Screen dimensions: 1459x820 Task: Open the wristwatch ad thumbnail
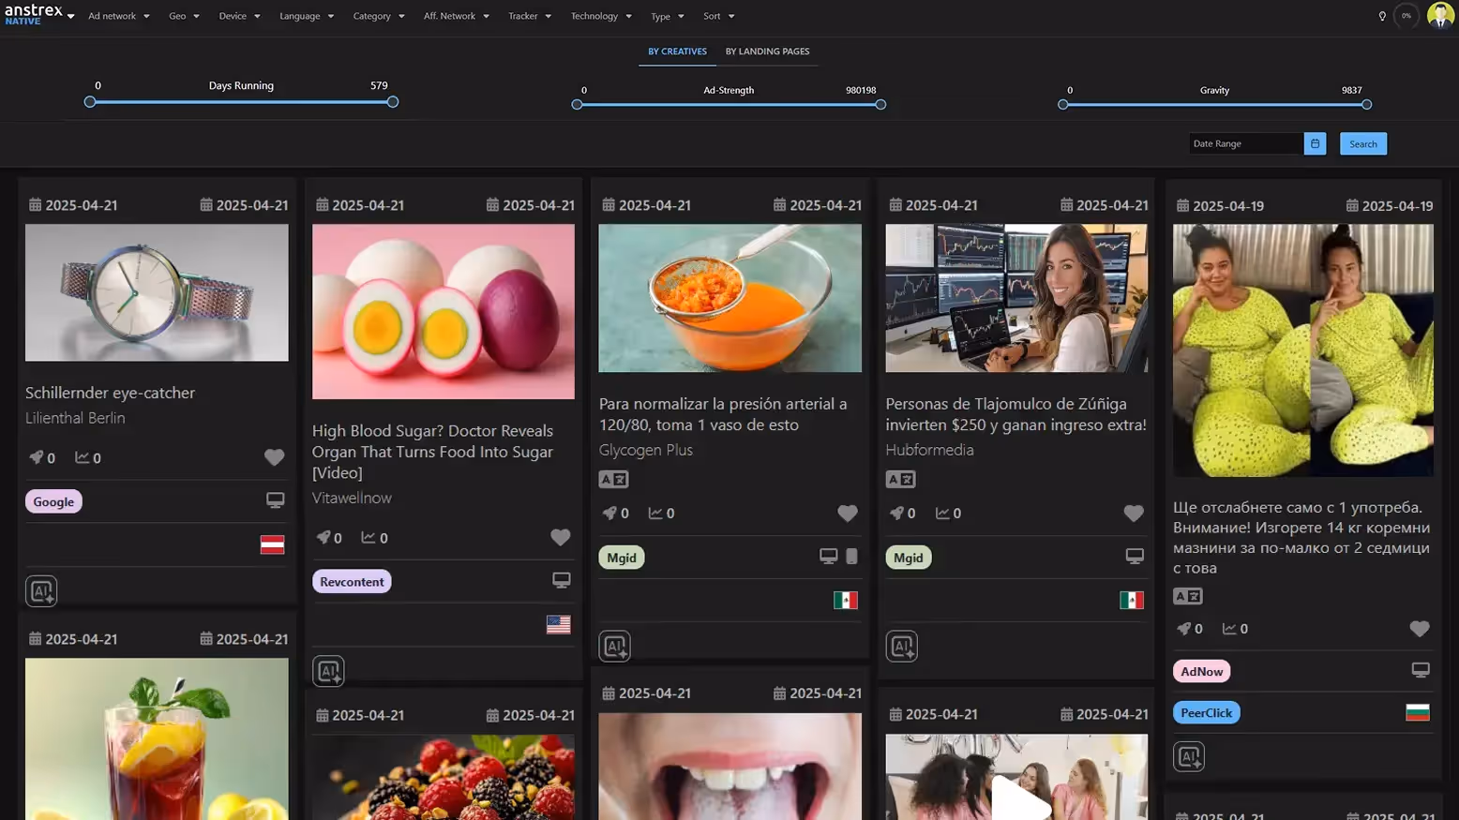157,292
